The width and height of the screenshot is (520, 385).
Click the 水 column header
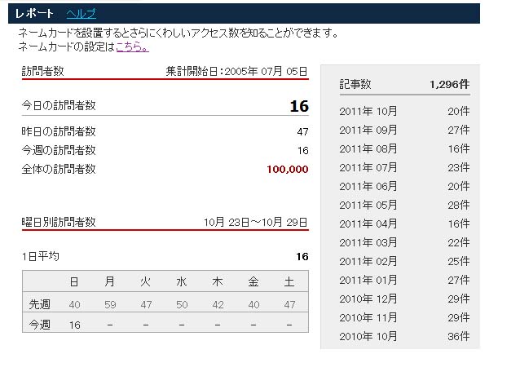[182, 281]
